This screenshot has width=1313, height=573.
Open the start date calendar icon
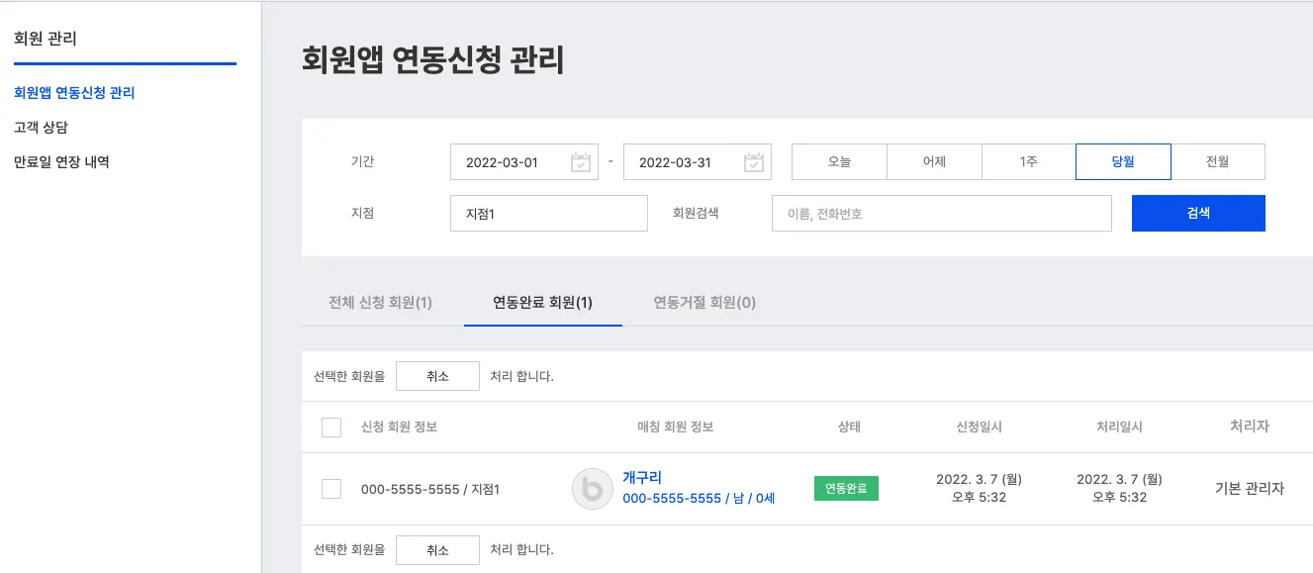pyautogui.click(x=581, y=162)
